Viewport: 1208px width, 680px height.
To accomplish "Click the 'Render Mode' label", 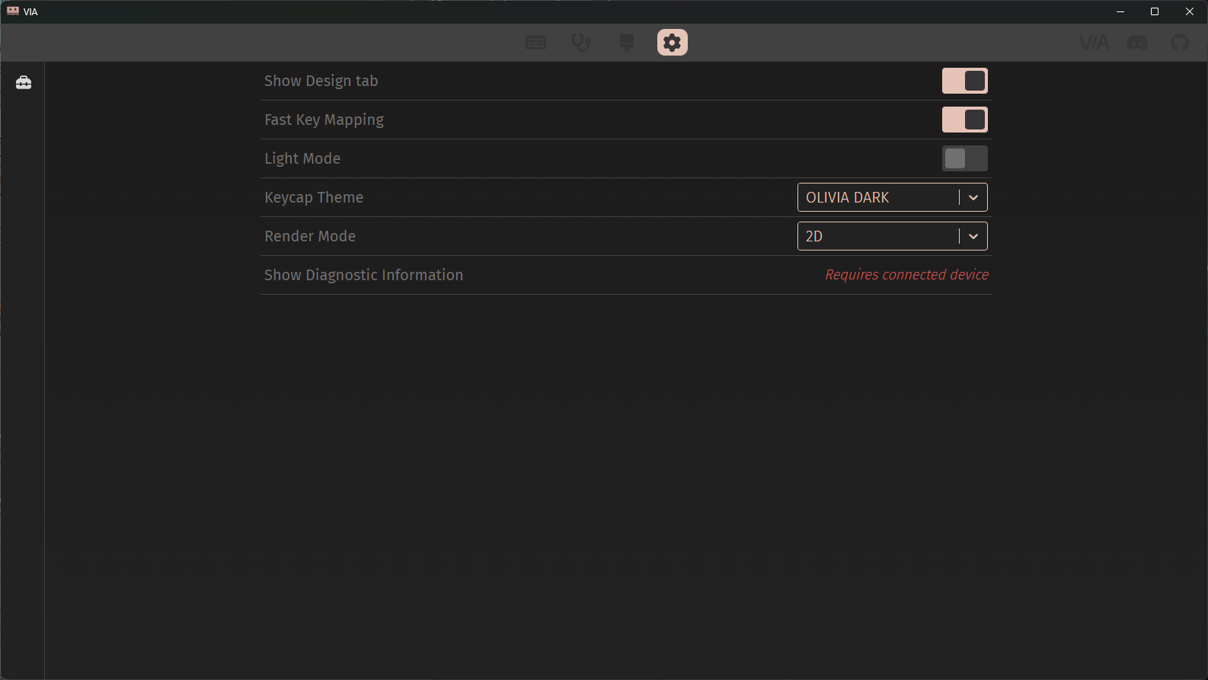I will click(310, 236).
